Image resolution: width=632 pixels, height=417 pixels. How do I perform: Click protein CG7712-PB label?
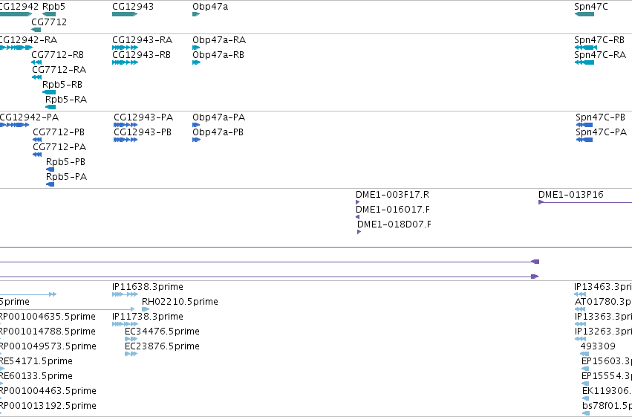point(59,132)
